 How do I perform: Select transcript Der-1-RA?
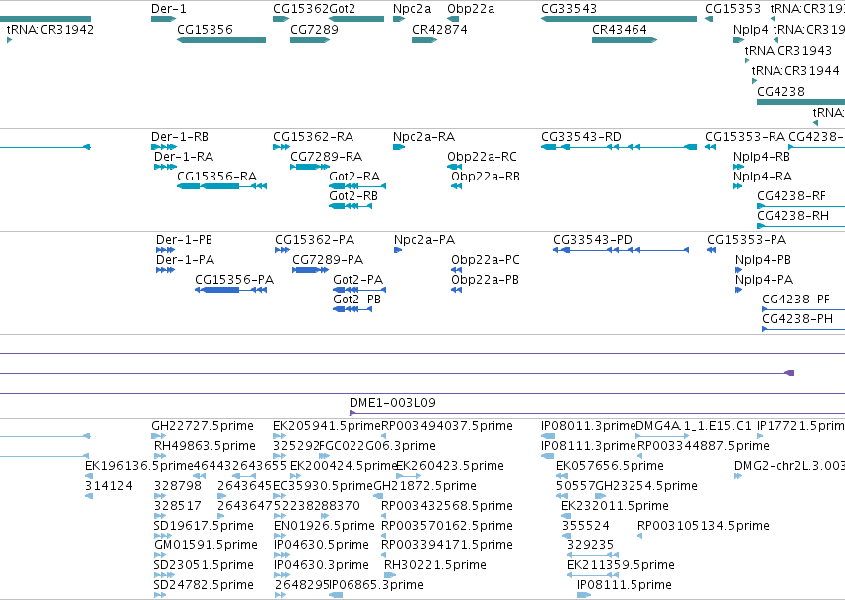[x=166, y=167]
